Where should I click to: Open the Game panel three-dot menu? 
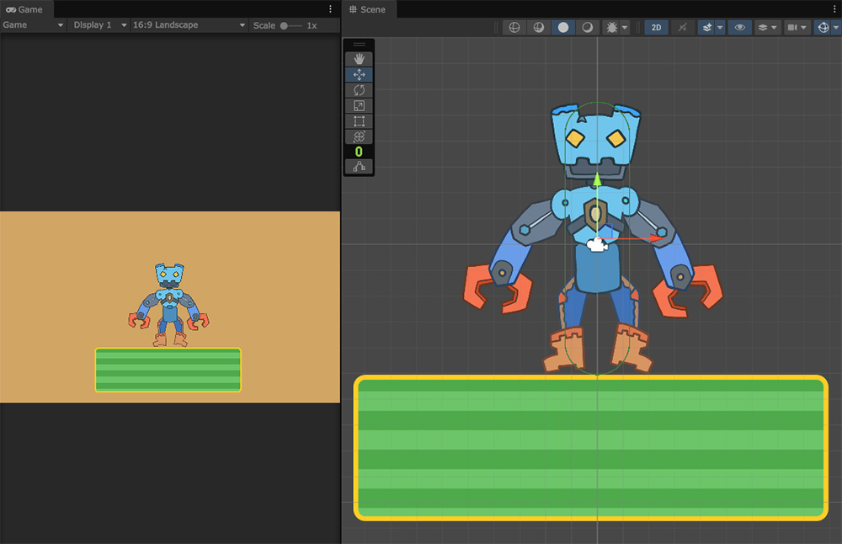(330, 9)
